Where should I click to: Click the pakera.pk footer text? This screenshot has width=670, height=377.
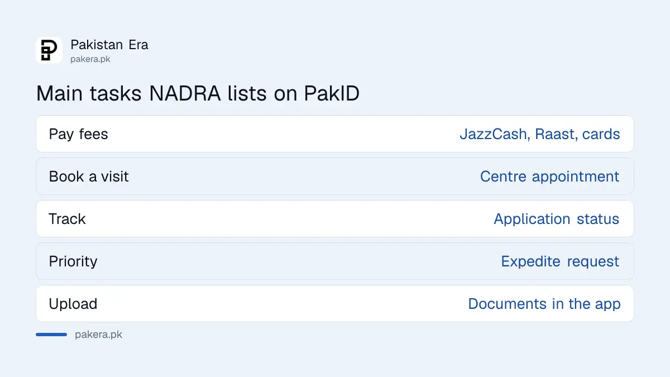pos(98,335)
